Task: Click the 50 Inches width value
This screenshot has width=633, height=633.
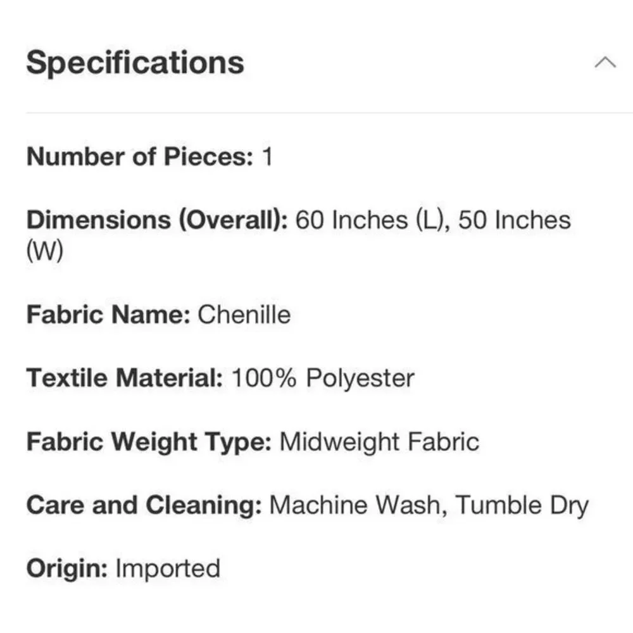Action: click(x=515, y=220)
